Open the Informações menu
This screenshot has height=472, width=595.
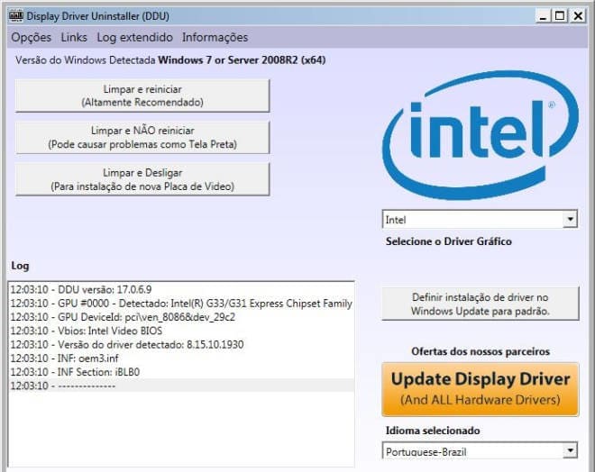tap(215, 37)
